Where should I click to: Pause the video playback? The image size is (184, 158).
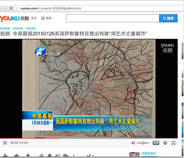5,143
